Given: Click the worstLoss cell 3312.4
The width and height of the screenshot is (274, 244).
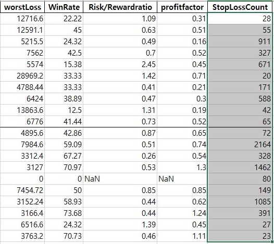Looking at the screenshot, I should (x=22, y=156).
